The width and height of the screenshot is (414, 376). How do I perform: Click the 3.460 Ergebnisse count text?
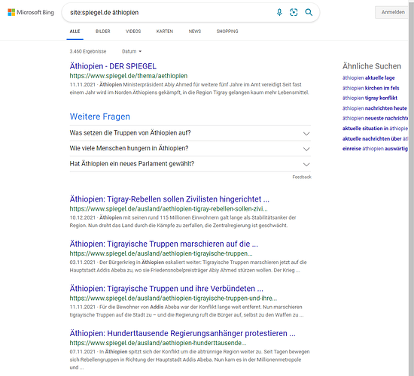[x=88, y=51]
